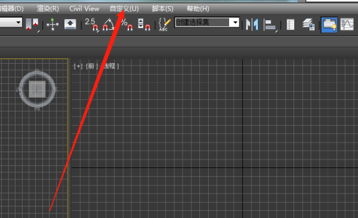The width and height of the screenshot is (358, 218).
Task: Open the Scene Explorer toggle icon
Action: click(x=290, y=25)
